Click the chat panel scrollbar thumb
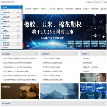Screen dimensions: 107x107 point(21,16)
